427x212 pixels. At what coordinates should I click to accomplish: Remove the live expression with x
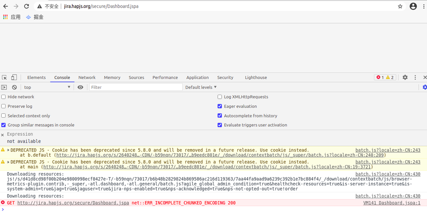click(3, 134)
